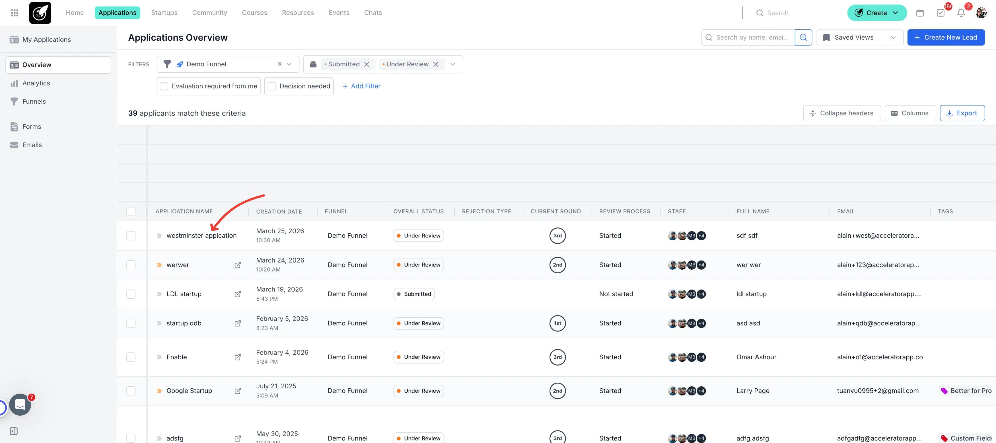This screenshot has height=443, width=996.
Task: Open notifications bell icon
Action: [961, 13]
